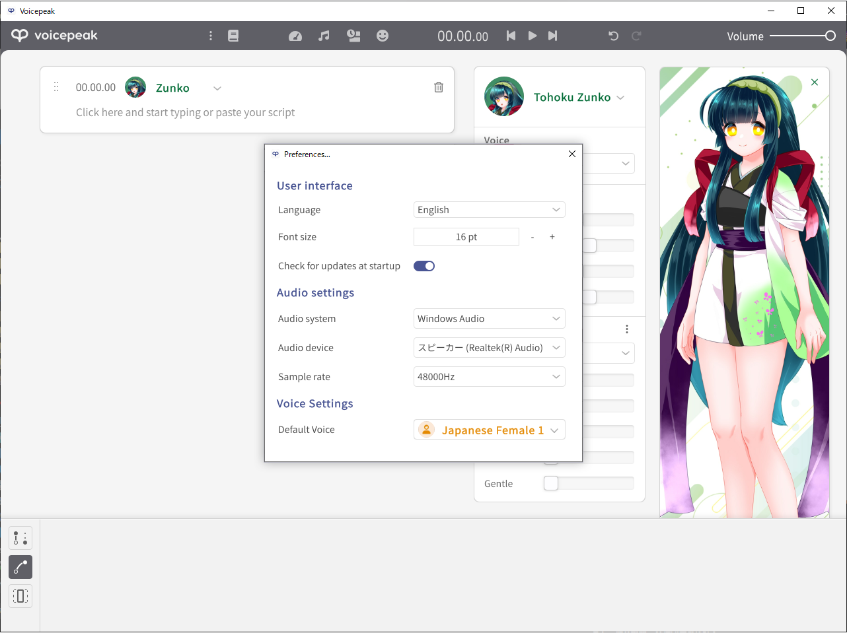Delete the Zunko script block

coord(439,87)
